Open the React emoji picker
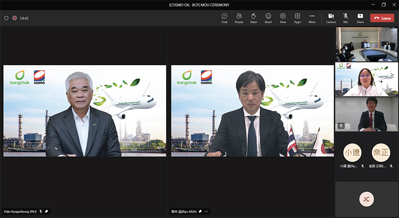 tap(268, 18)
